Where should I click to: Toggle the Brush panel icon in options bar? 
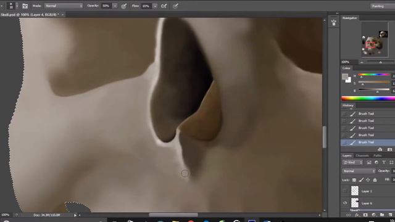pyautogui.click(x=25, y=6)
